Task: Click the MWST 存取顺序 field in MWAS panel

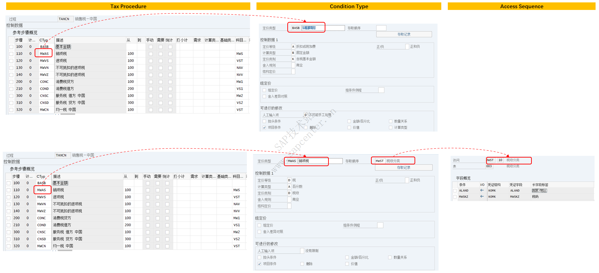Action: tap(380, 161)
